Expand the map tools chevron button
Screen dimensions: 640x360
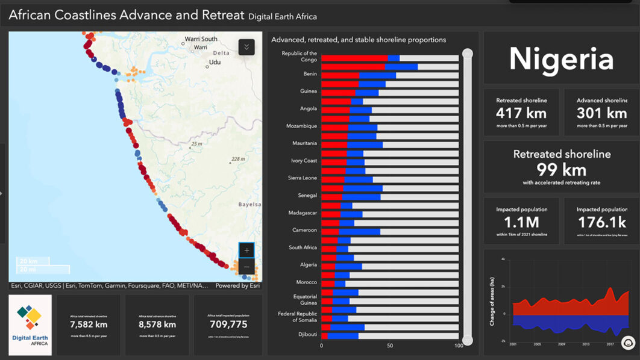(246, 47)
